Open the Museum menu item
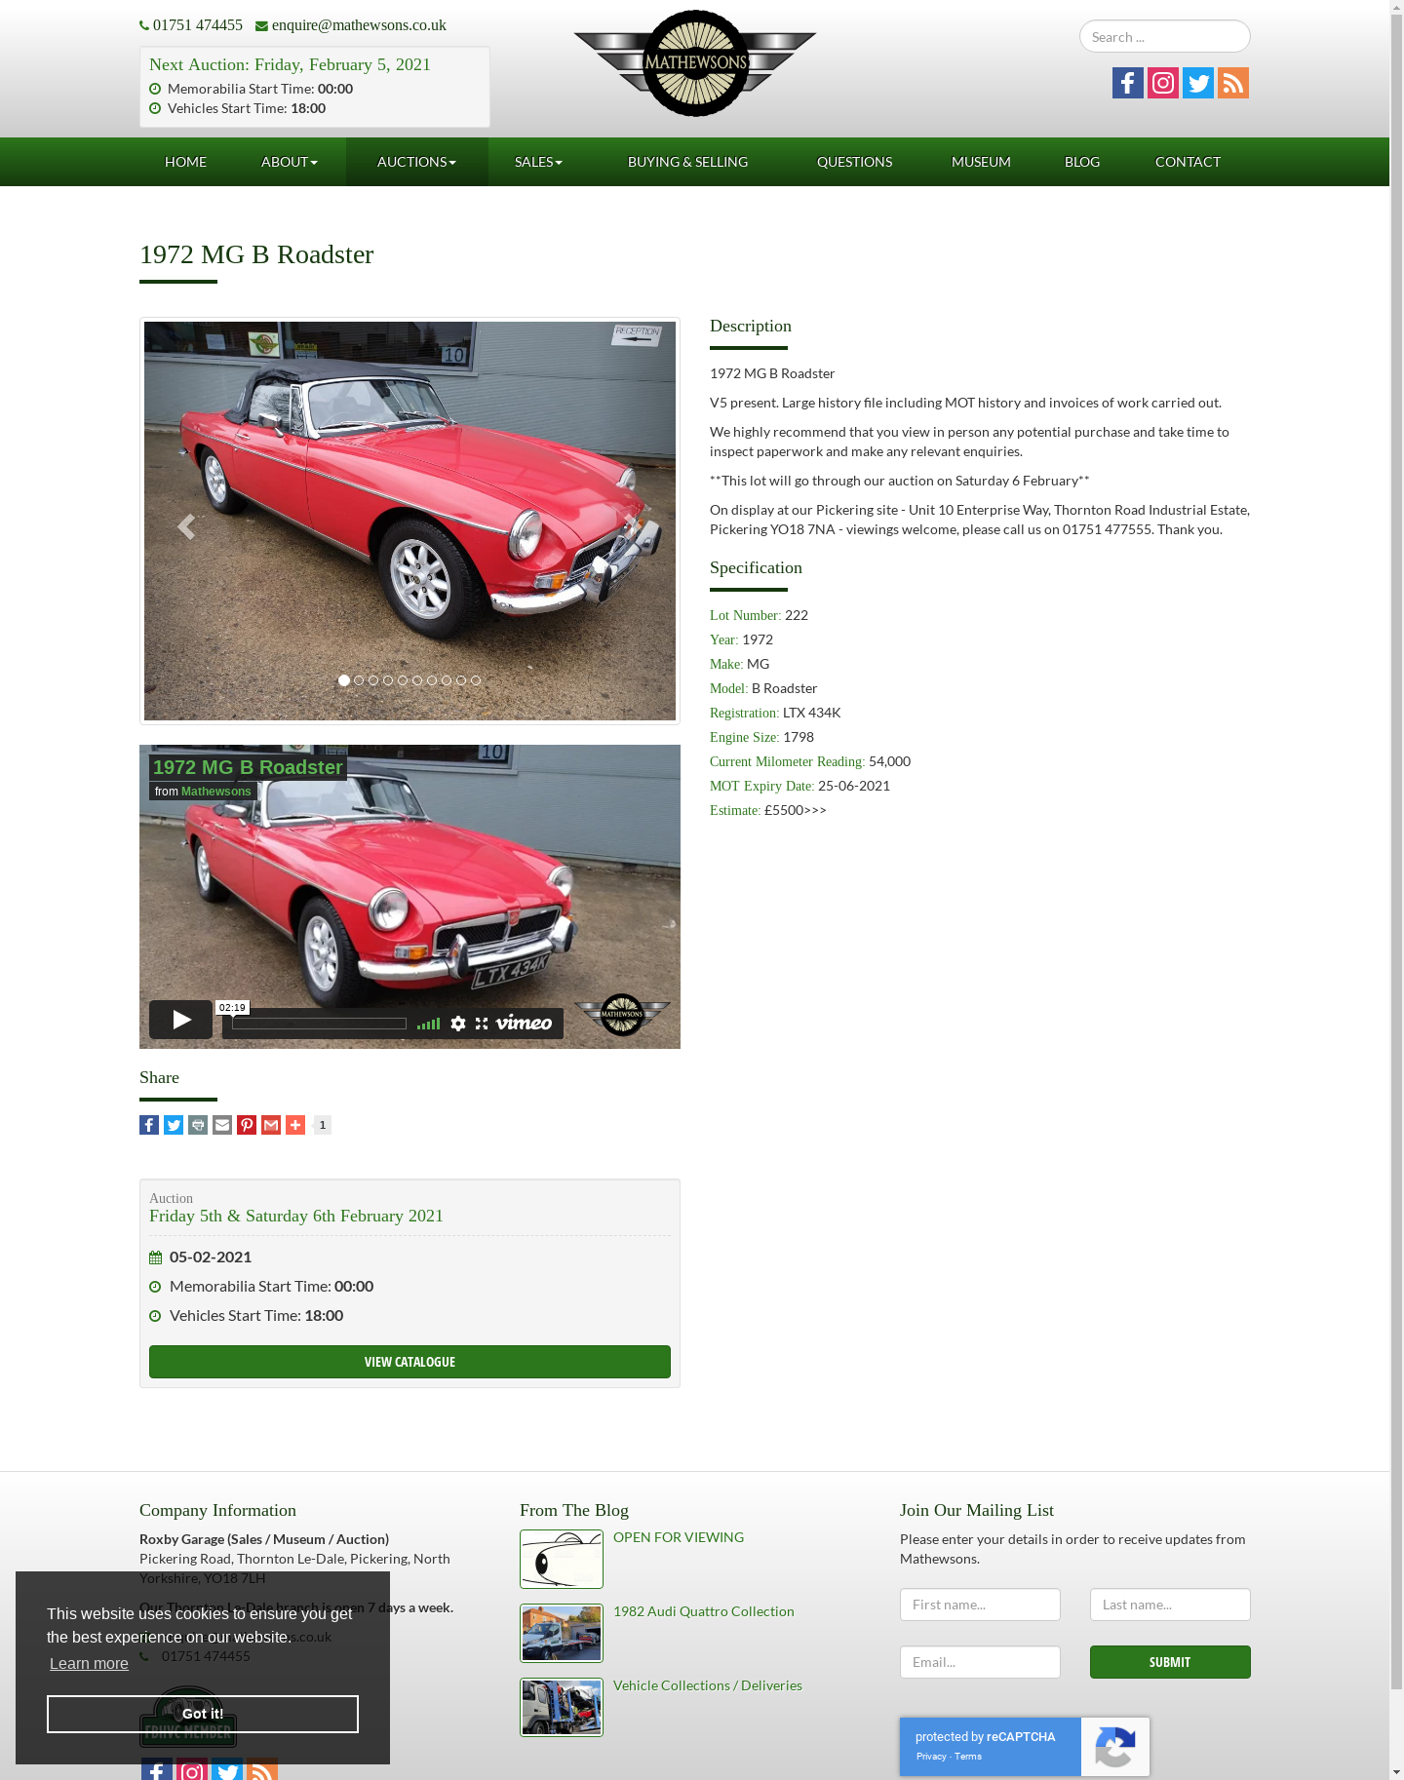 click(981, 162)
